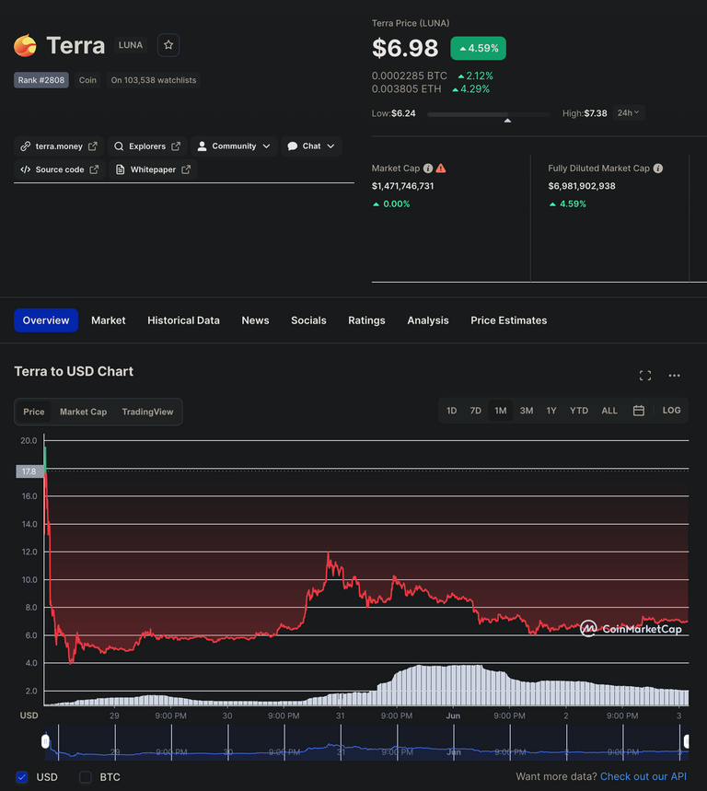This screenshot has width=707, height=791.
Task: Select the Overview tab
Action: click(x=46, y=320)
